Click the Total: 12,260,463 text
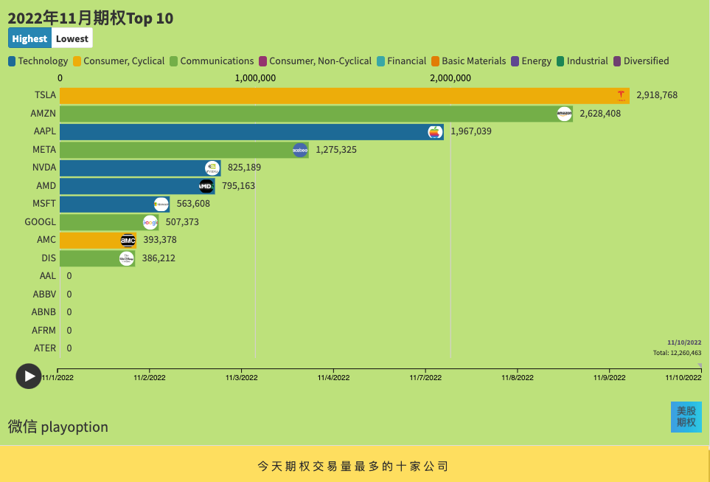This screenshot has width=710, height=482. 677,353
